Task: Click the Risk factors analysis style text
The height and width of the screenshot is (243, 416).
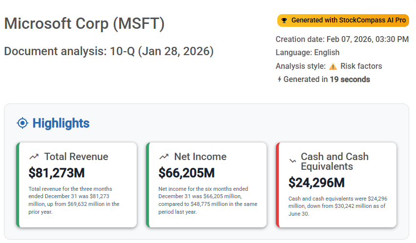Action: tap(361, 66)
